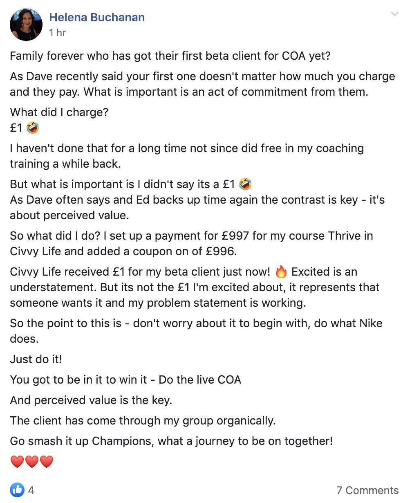This screenshot has height=503, width=403.
Task: Open the Helena Buchanan profile name link
Action: (97, 18)
